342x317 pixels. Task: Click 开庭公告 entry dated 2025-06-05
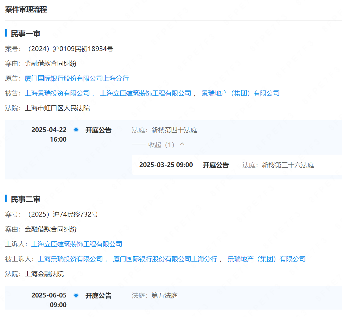(x=99, y=296)
